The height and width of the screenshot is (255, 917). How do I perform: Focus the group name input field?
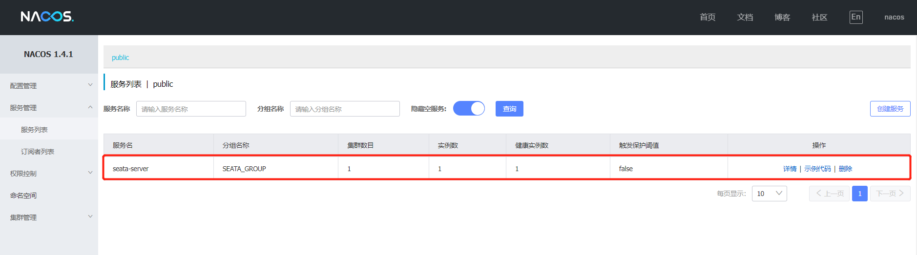pyautogui.click(x=345, y=109)
